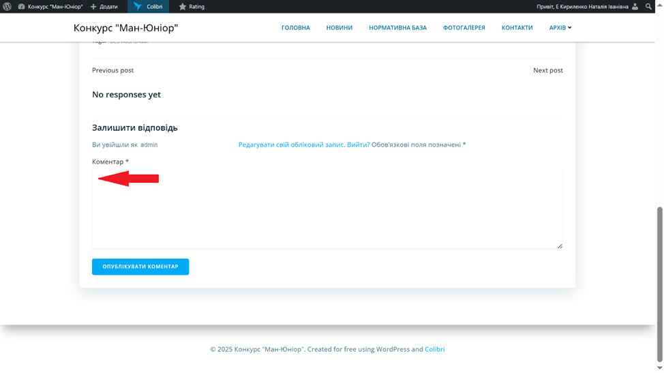This screenshot has width=664, height=373.
Task: Click the plus icon beside Додати
Action: click(x=93, y=7)
